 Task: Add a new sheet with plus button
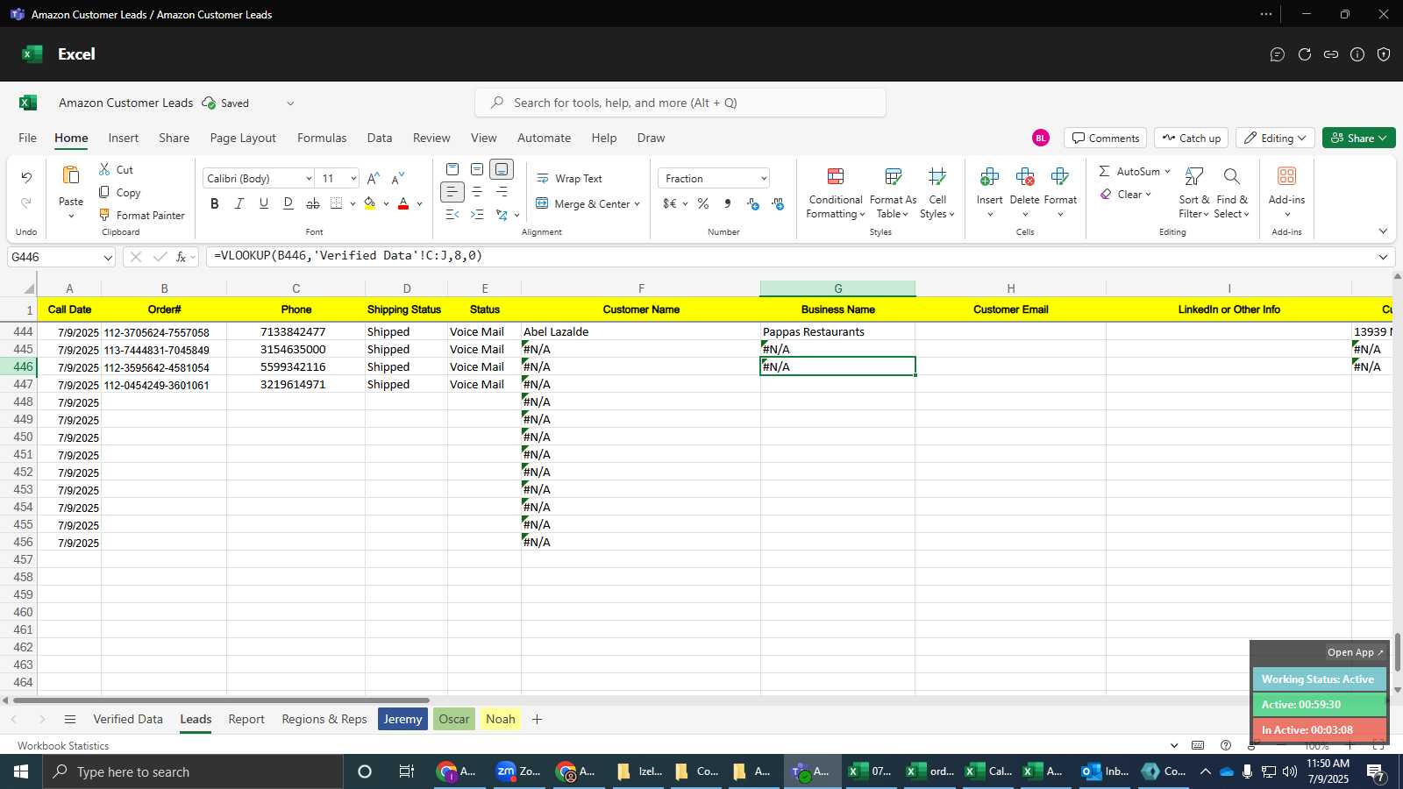pos(537,719)
